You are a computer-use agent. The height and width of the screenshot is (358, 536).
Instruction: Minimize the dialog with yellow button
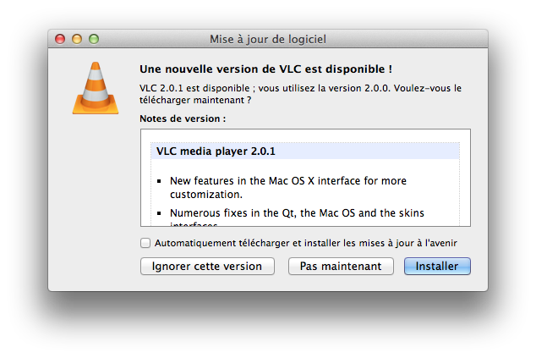pyautogui.click(x=77, y=39)
